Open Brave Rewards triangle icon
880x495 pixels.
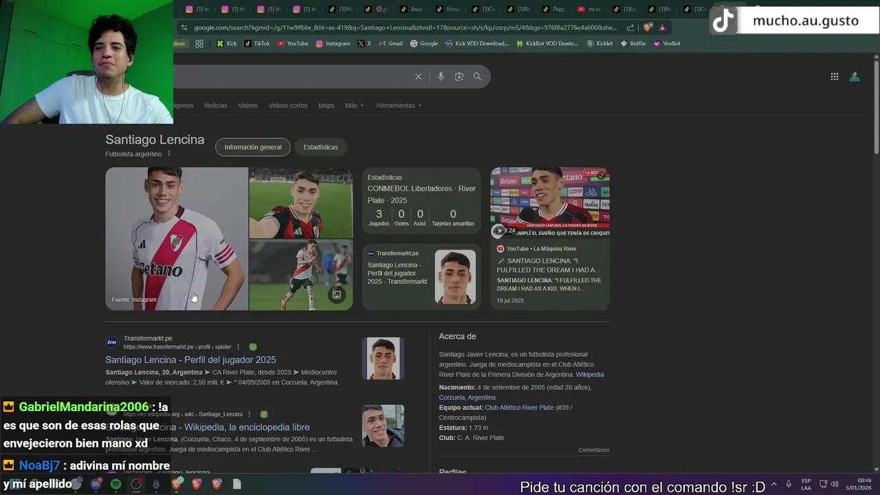point(662,27)
